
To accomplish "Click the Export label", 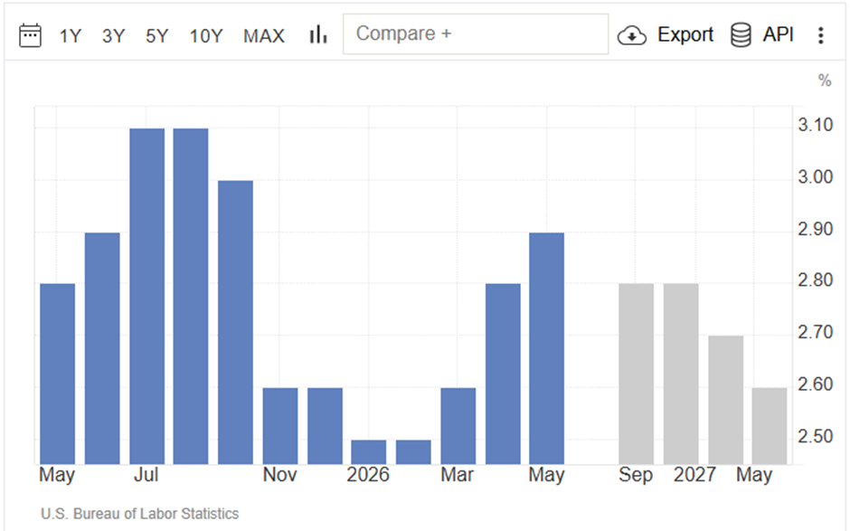I will (x=685, y=34).
